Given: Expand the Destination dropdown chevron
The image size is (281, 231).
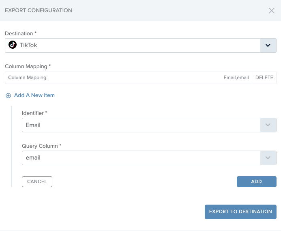Looking at the screenshot, I should coord(268,45).
